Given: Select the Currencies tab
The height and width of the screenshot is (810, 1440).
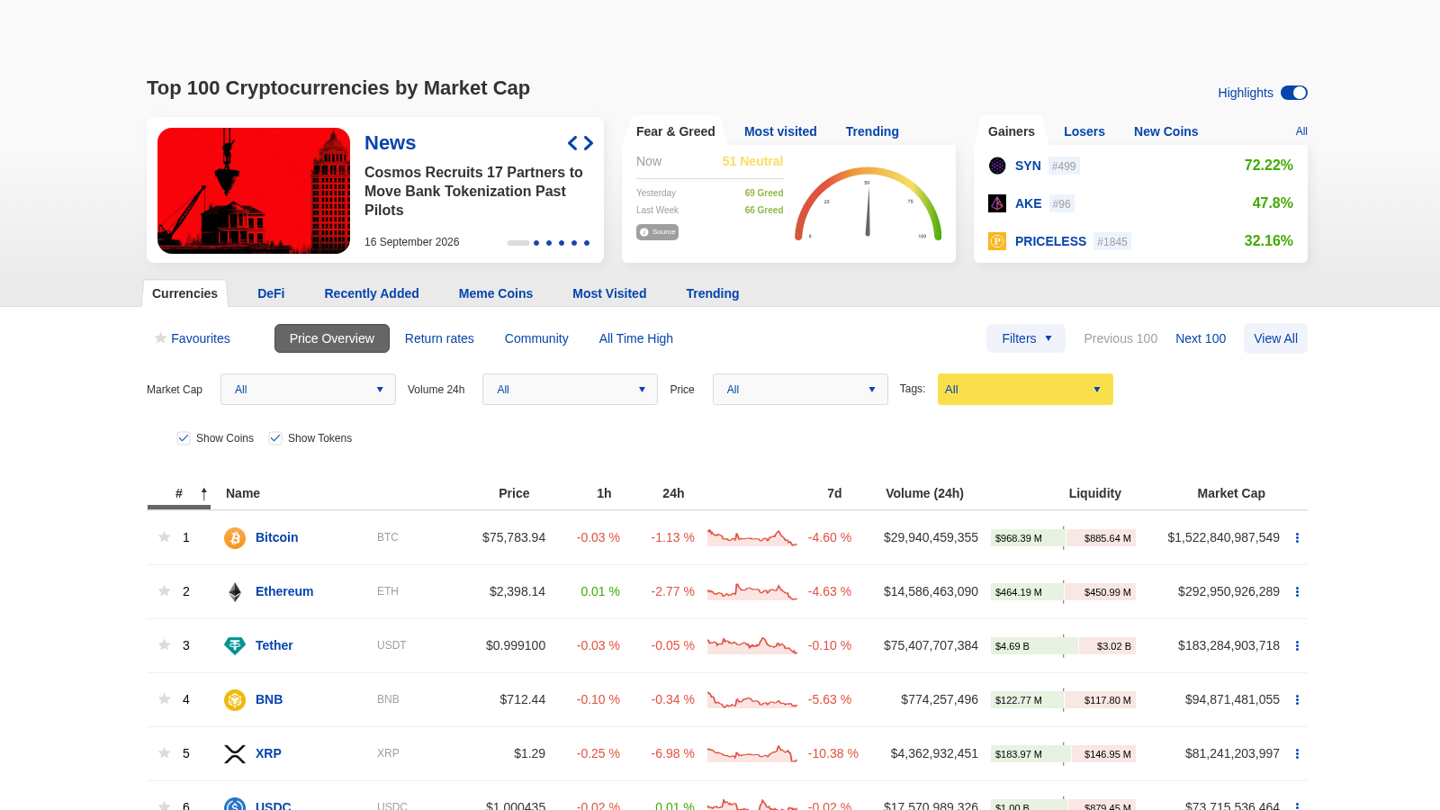Looking at the screenshot, I should pyautogui.click(x=184, y=293).
